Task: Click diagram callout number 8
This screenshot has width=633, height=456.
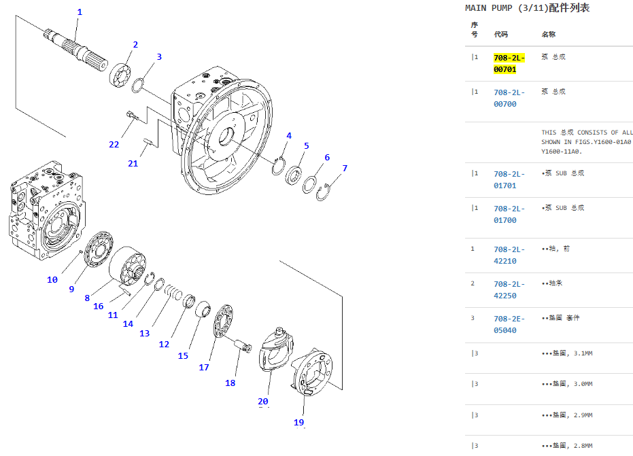Action: (x=87, y=298)
